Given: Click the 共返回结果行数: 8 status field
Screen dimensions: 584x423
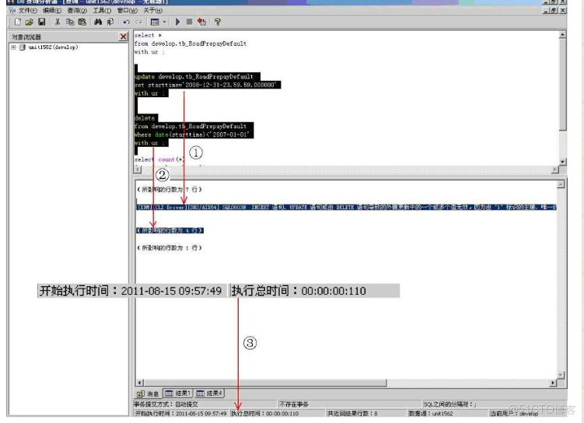Looking at the screenshot, I should 365,413.
